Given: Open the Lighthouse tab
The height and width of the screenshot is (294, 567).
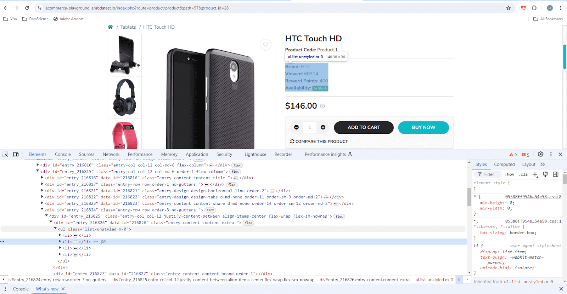Looking at the screenshot, I should coord(255,154).
